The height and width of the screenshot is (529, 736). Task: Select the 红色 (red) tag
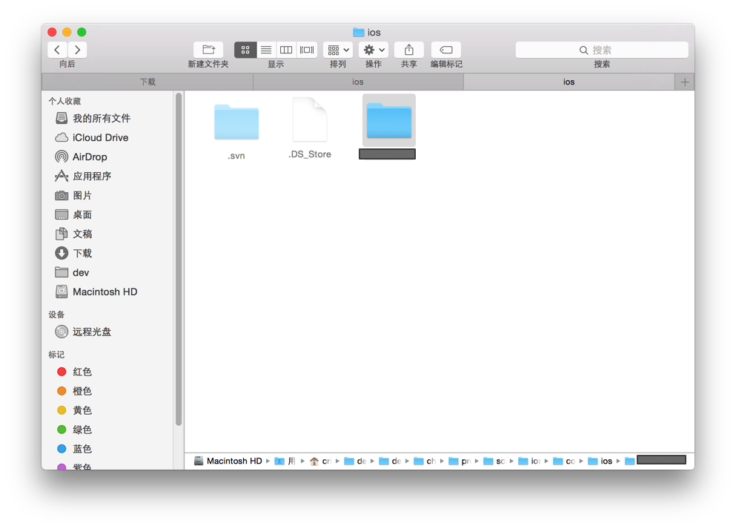pos(75,372)
